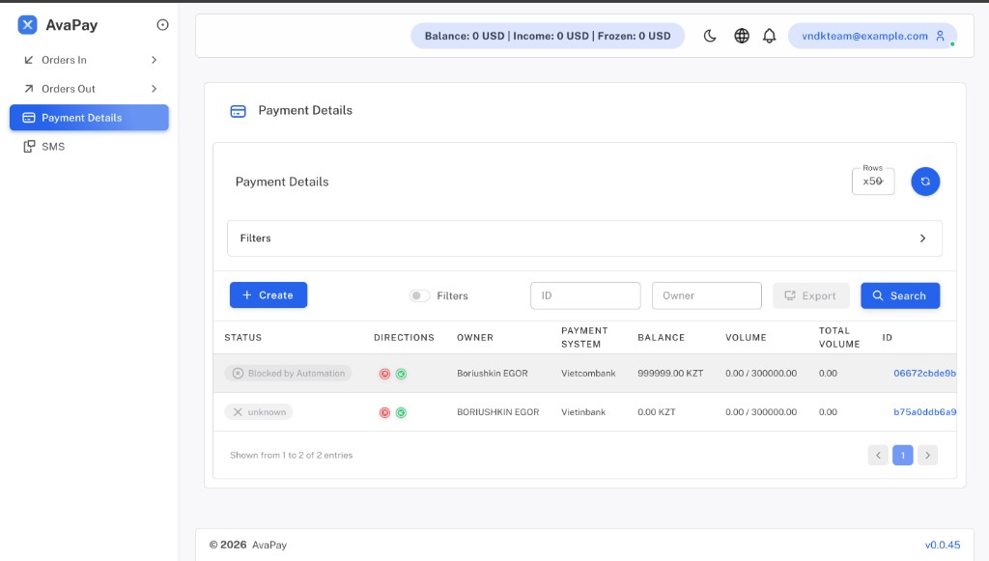989x561 pixels.
Task: Open the SMS sidebar item
Action: (x=89, y=146)
